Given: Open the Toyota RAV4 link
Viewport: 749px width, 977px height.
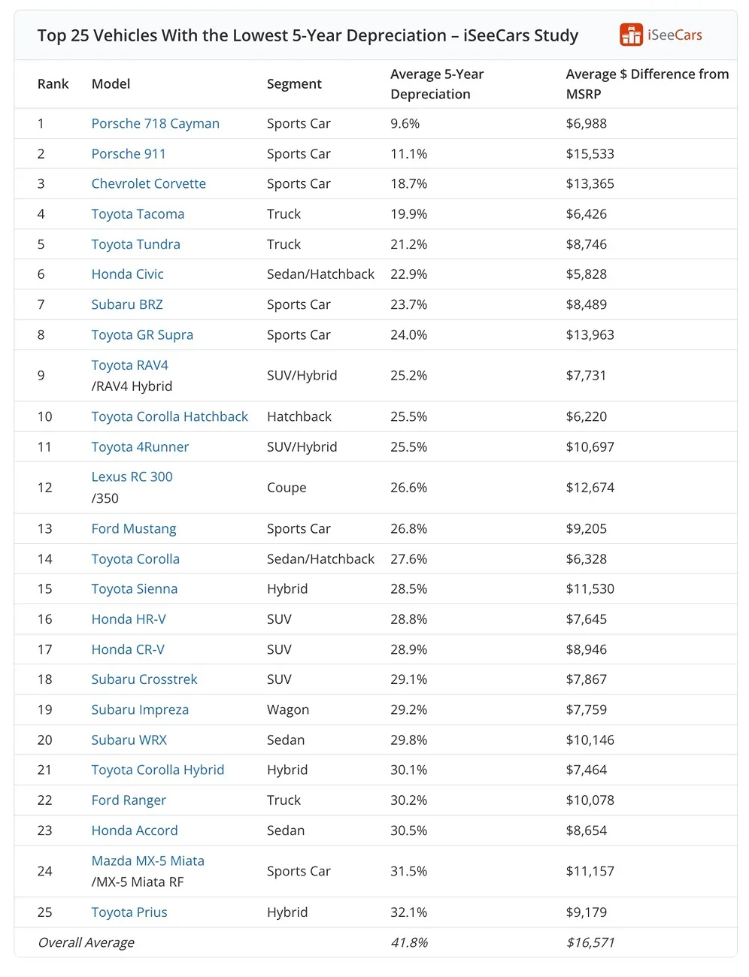Looking at the screenshot, I should point(130,365).
